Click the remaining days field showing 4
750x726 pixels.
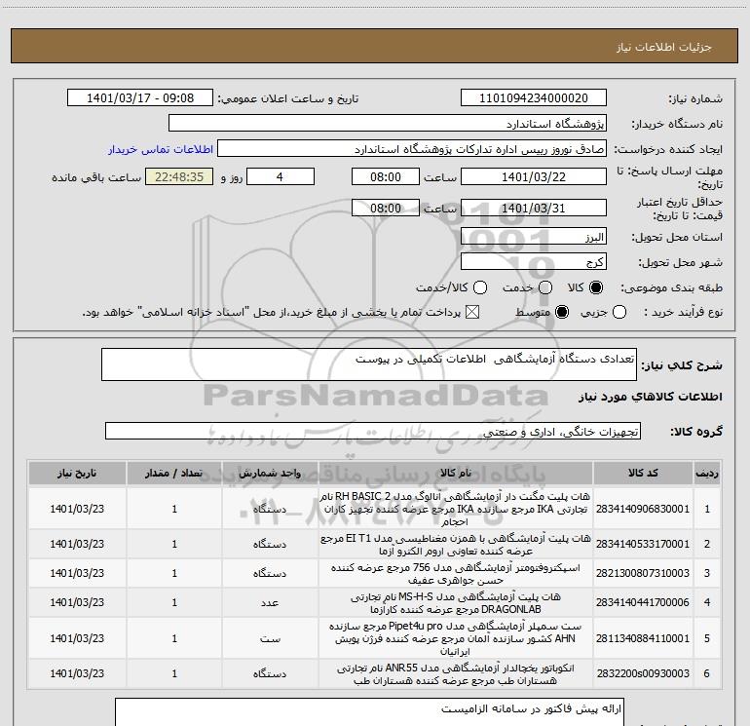[281, 176]
